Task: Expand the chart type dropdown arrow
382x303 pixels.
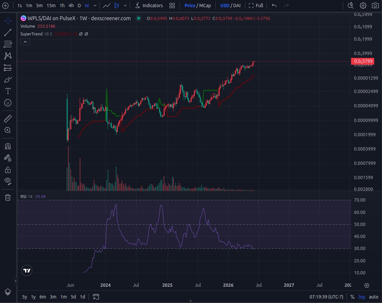Action: tap(125, 5)
